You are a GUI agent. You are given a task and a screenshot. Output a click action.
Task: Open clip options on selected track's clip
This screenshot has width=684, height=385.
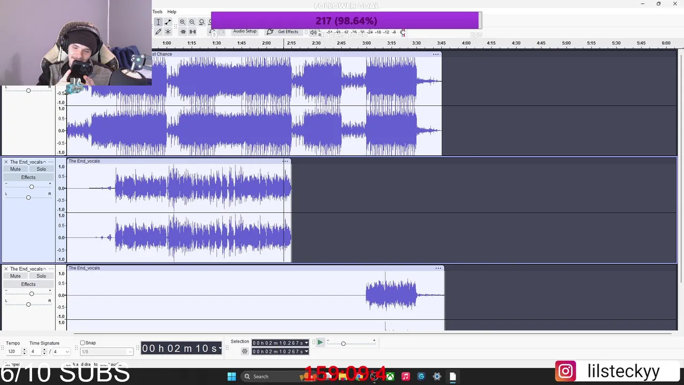coord(285,161)
